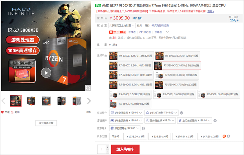
Task: Expand 1年全保换新 ¥129.00 service dropdown
Action: coord(127,113)
